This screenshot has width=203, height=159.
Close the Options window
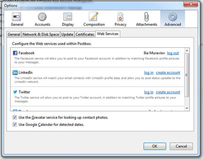coord(191,4)
